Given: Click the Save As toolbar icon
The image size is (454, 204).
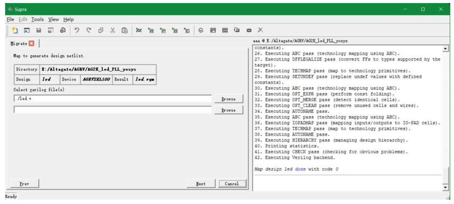Looking at the screenshot, I should coord(51,30).
